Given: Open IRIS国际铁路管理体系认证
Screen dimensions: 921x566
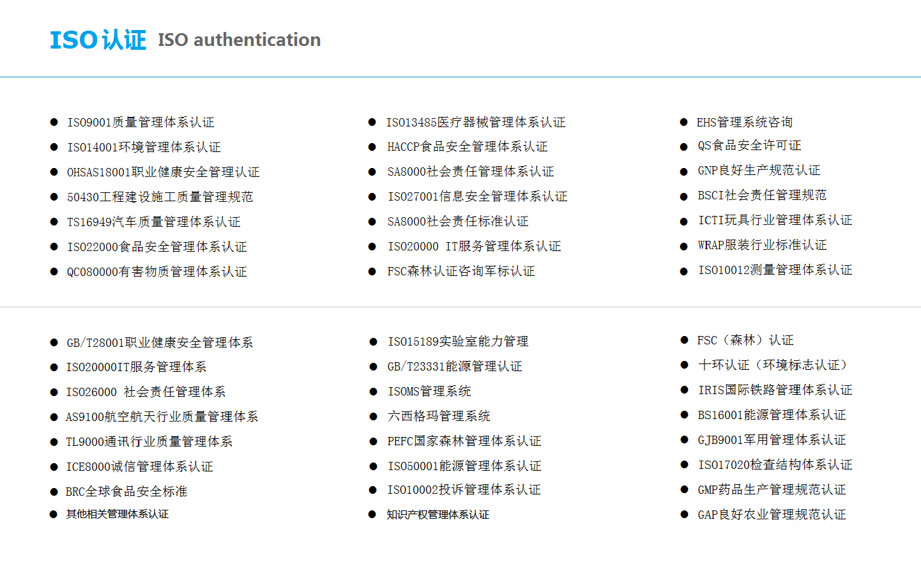Looking at the screenshot, I should [775, 390].
